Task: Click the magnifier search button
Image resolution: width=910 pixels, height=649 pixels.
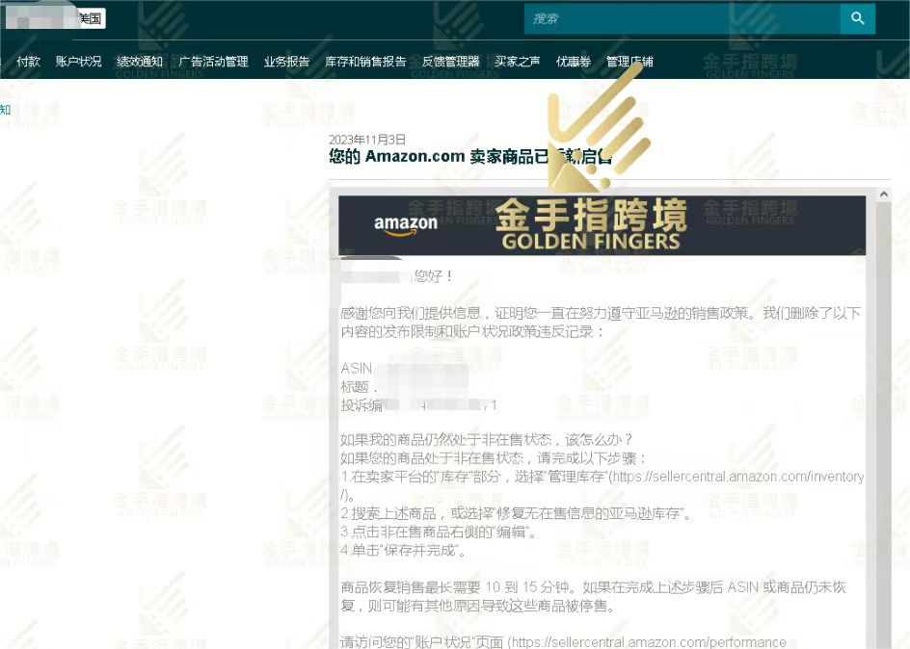Action: pos(857,18)
